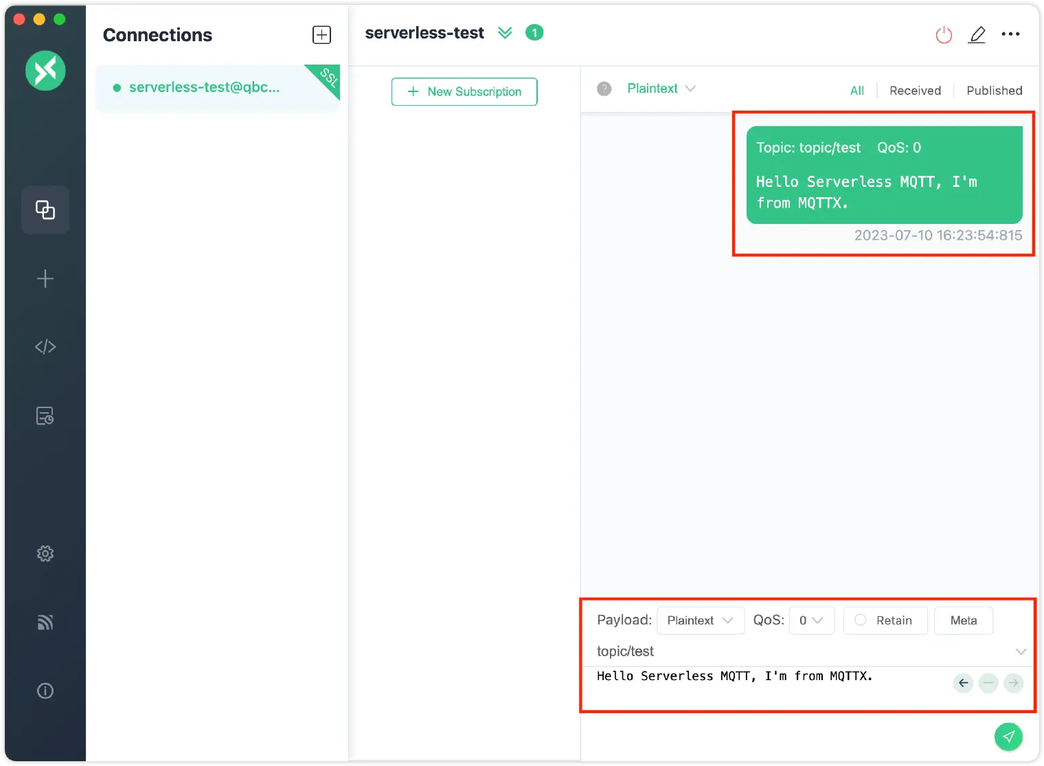Disconnect using the red power icon

(944, 34)
